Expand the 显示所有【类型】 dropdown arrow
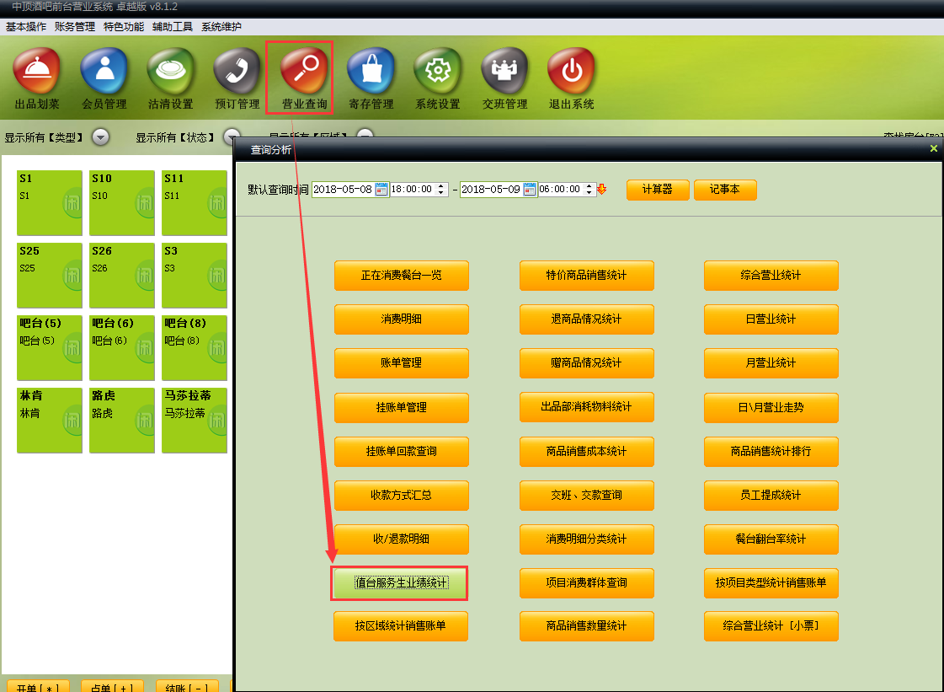Screen dimensions: 944x692 pyautogui.click(x=100, y=137)
